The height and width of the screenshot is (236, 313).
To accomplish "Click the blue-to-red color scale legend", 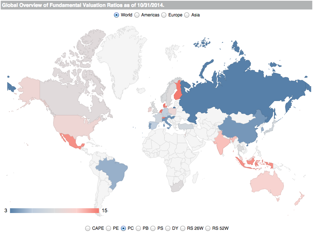I will (x=54, y=210).
